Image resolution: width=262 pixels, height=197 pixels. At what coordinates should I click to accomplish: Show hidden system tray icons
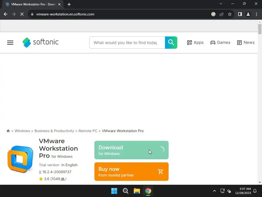(x=214, y=191)
